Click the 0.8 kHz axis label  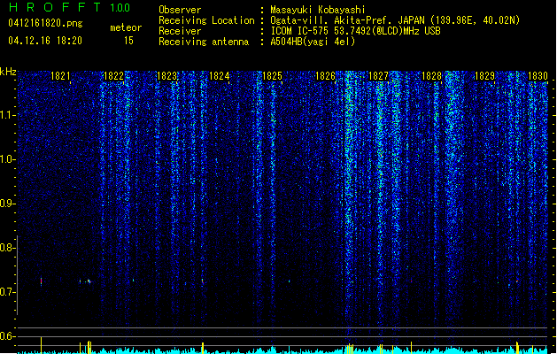(8, 248)
